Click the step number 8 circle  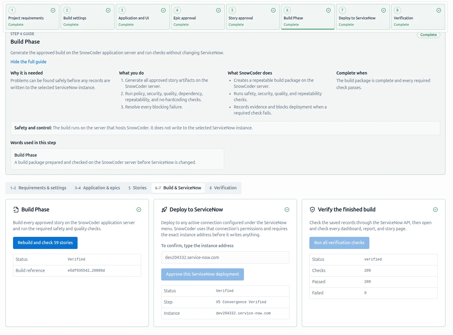pyautogui.click(x=398, y=10)
